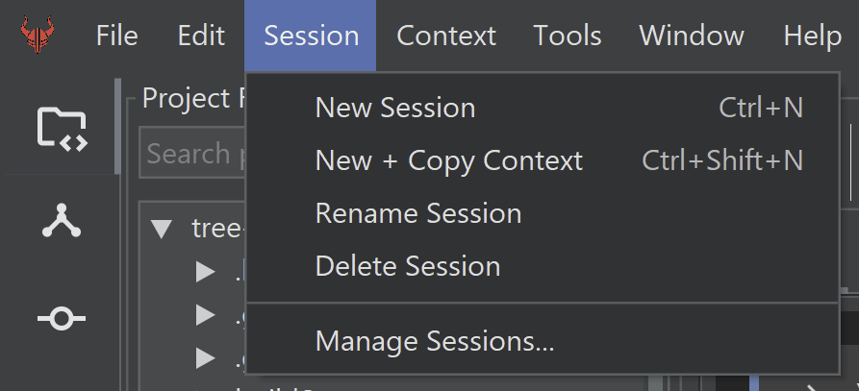Choose New Session from the menu
Viewport: 859px width, 391px height.
(394, 108)
